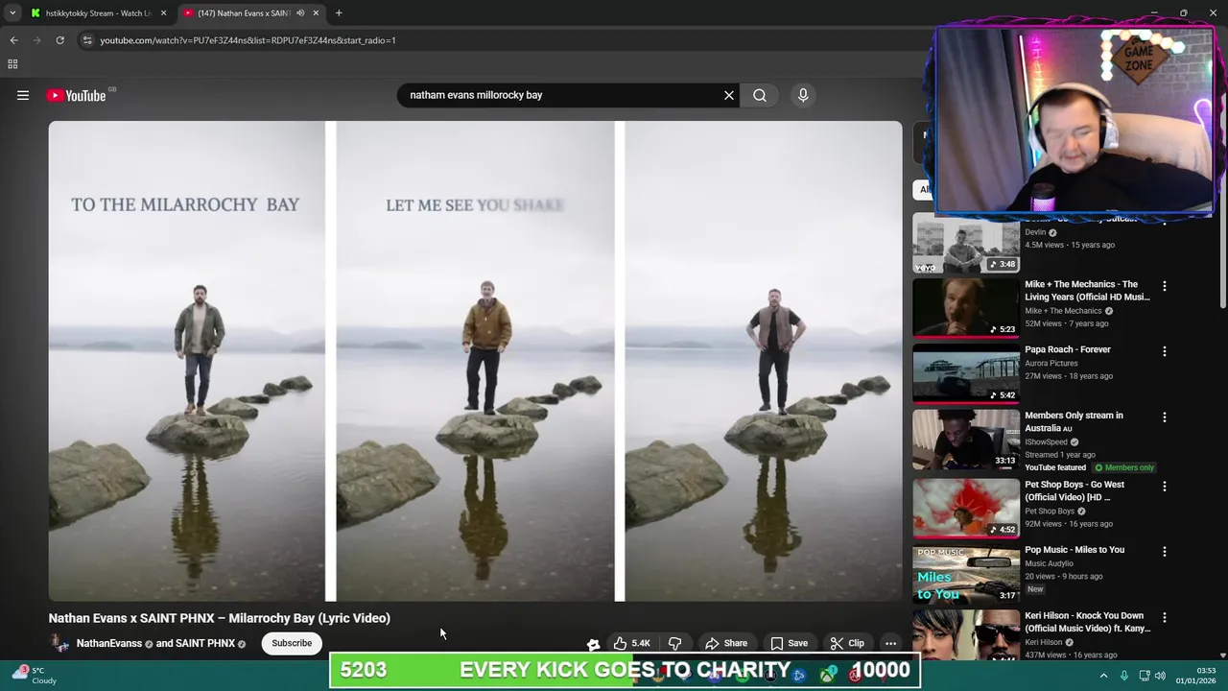This screenshot has width=1228, height=691.
Task: Open Papa Roach Forever thumbnail
Action: (x=965, y=374)
